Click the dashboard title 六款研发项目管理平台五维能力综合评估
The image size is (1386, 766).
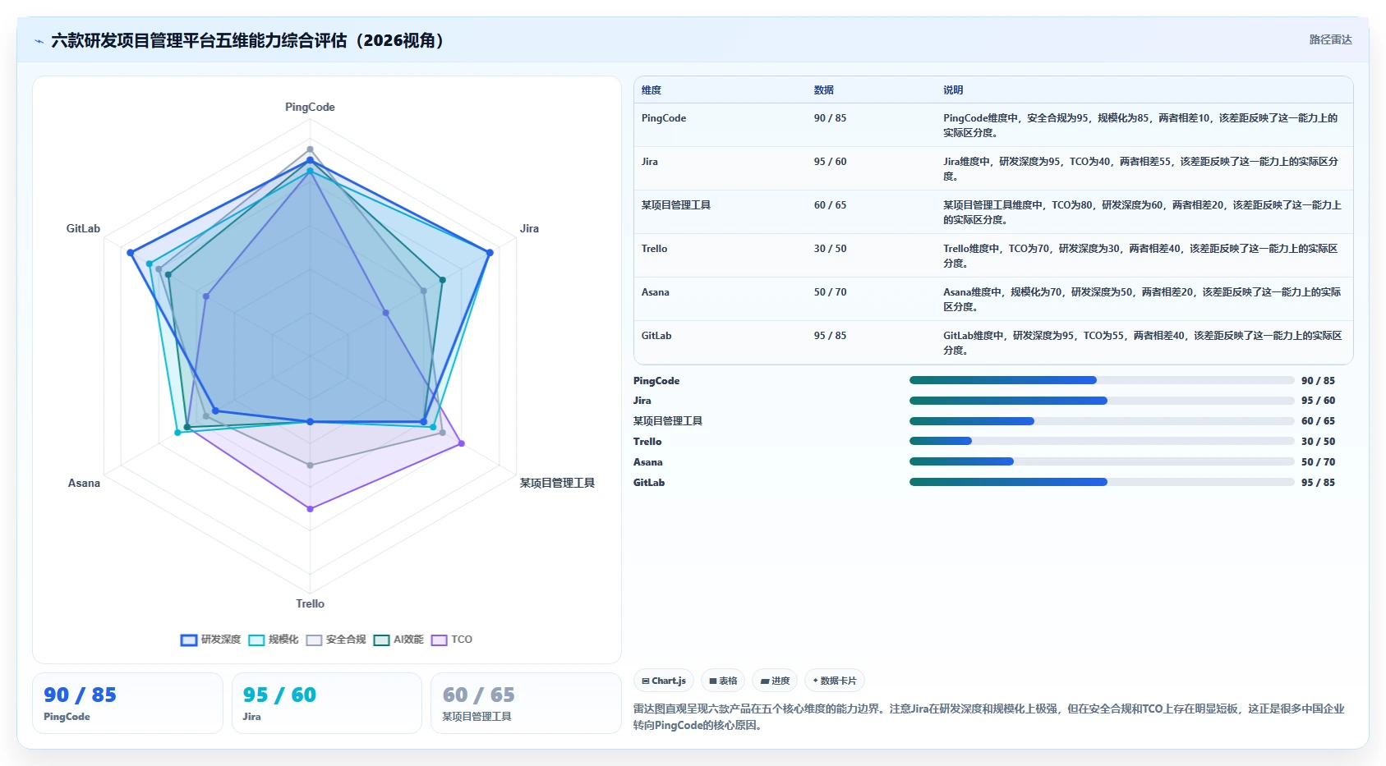click(x=247, y=41)
